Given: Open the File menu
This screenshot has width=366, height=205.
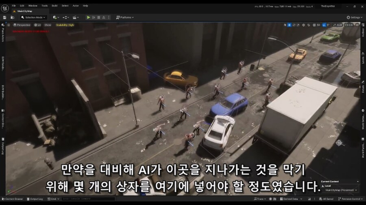Looking at the screenshot, I should [14, 6].
